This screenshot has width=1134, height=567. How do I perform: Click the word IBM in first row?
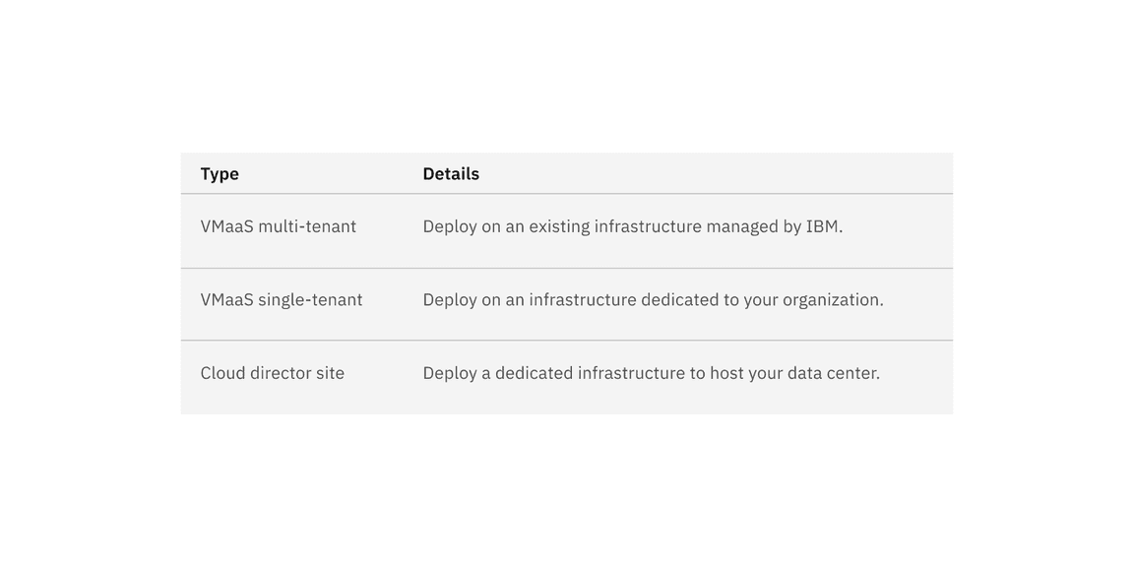(x=823, y=226)
